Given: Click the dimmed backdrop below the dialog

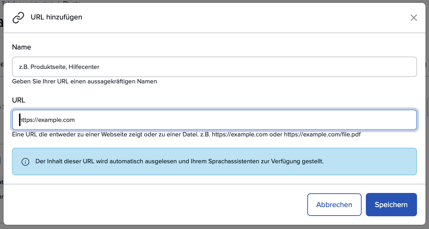Looking at the screenshot, I should 214,227.
